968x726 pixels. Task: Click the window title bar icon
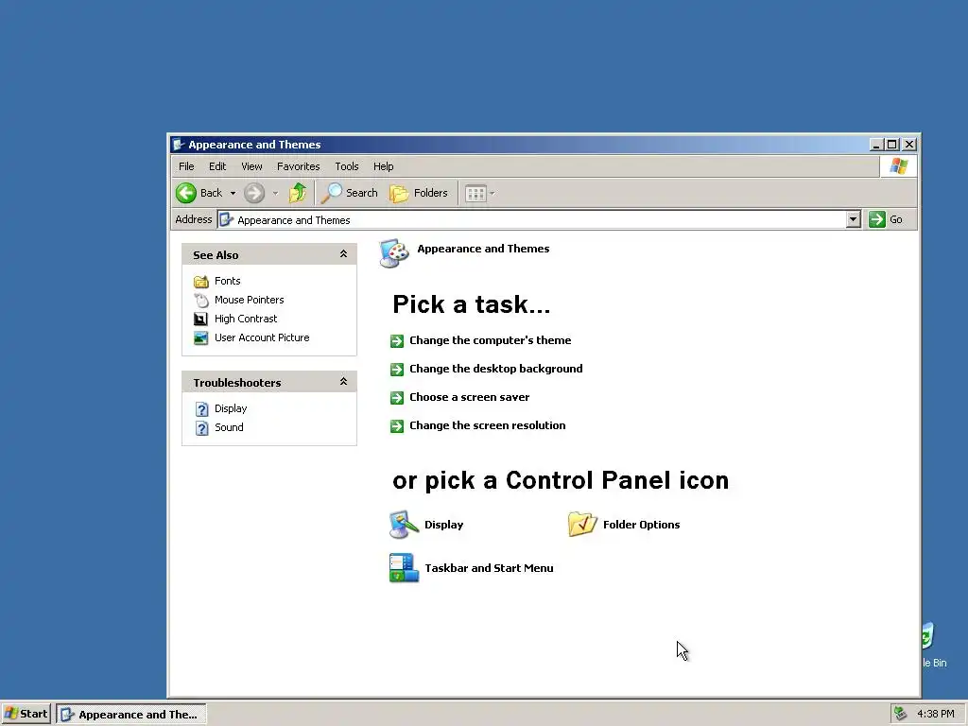point(179,145)
